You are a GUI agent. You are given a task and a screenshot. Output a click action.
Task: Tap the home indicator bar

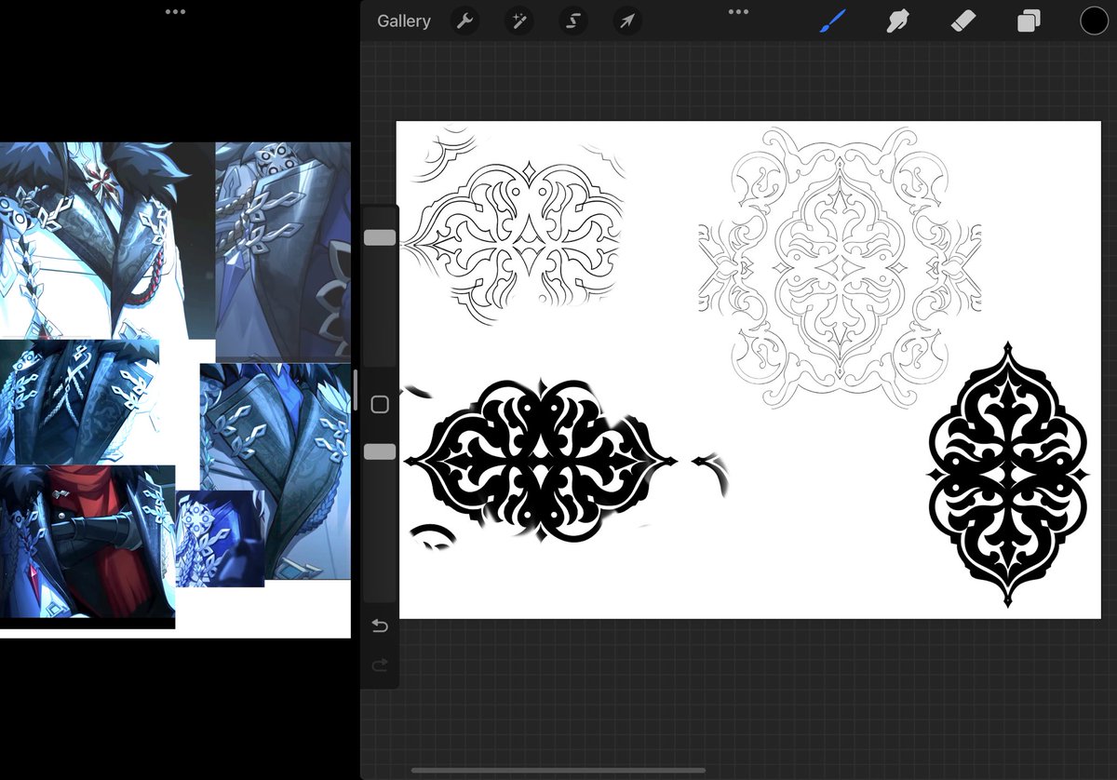click(x=558, y=770)
